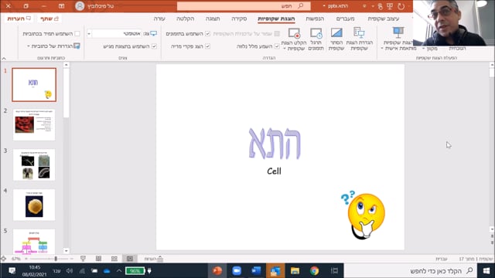Open Transitions tab (מעברים)
Screen dimensions: 495x278
346,19
